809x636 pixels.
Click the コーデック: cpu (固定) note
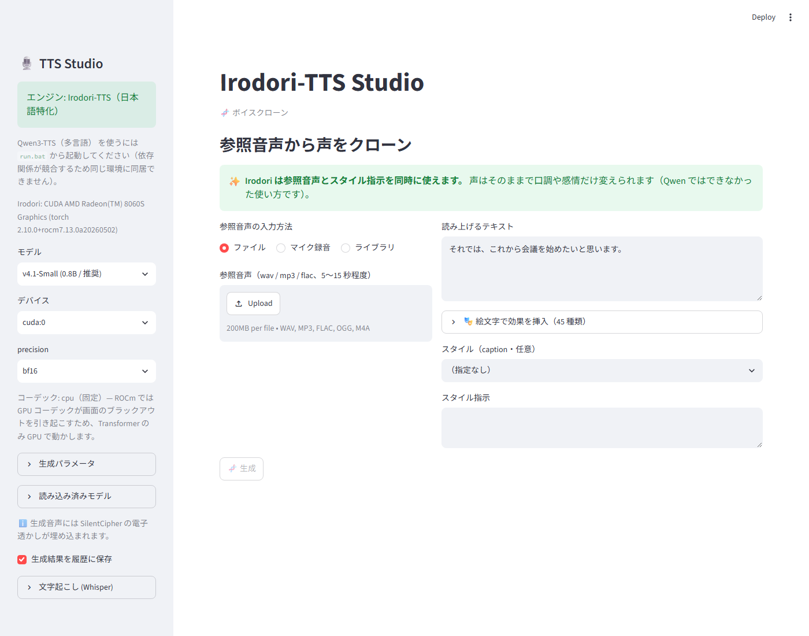(86, 417)
